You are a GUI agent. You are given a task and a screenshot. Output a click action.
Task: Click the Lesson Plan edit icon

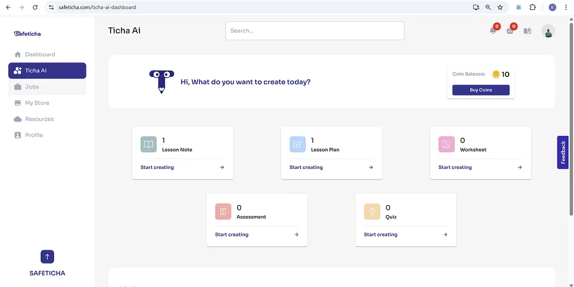[x=297, y=144]
